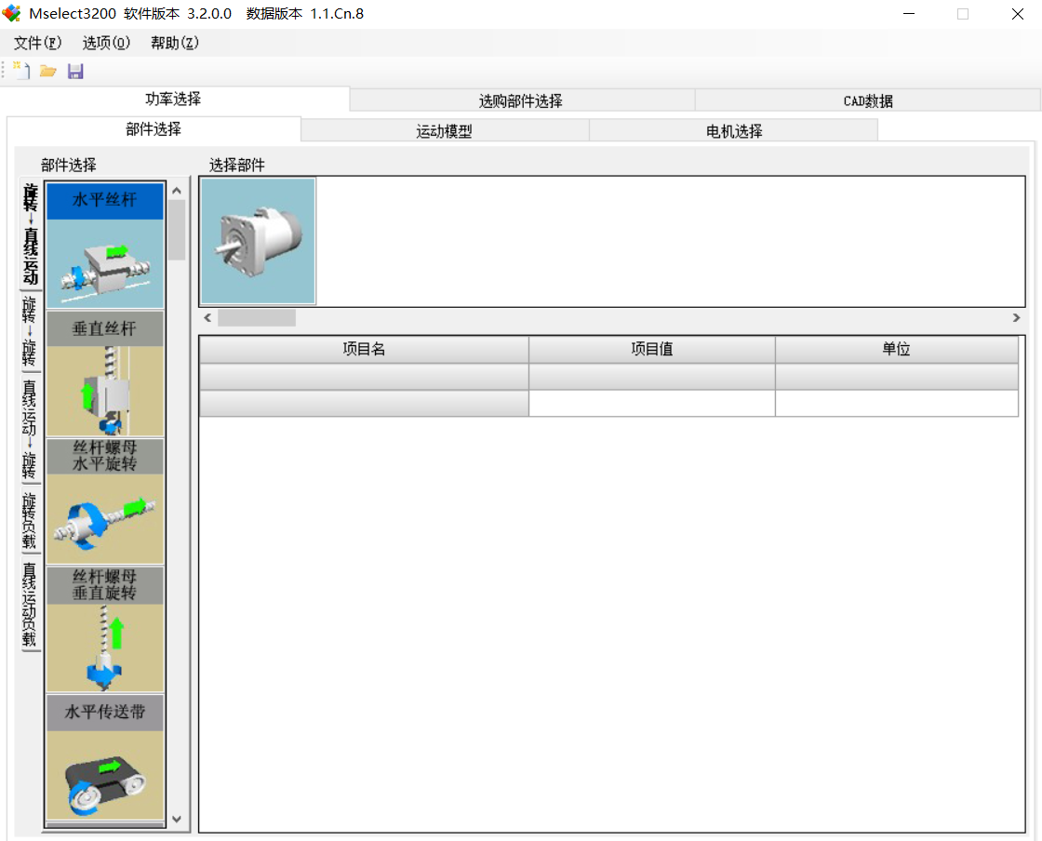Screen dimensions: 1042x841
Task: Click the component list scroll-down arrow
Action: [177, 819]
